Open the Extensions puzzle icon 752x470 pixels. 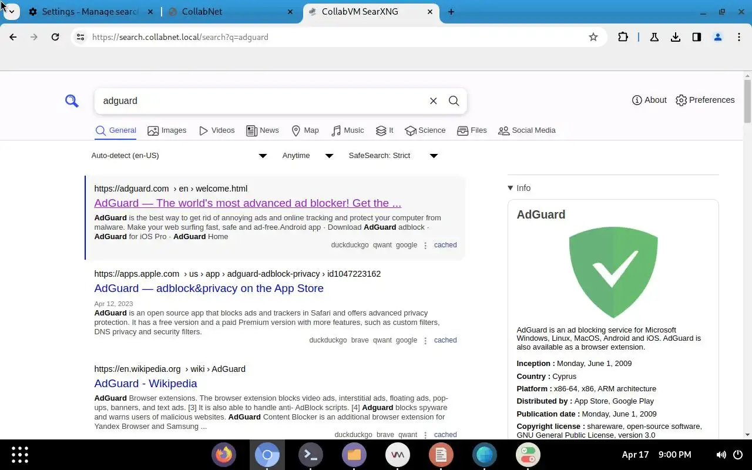(x=623, y=37)
